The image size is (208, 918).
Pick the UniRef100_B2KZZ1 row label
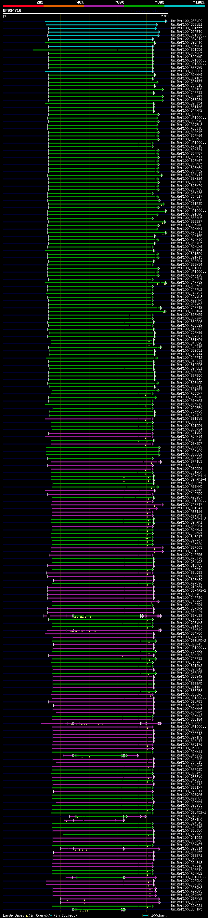[x=187, y=150]
